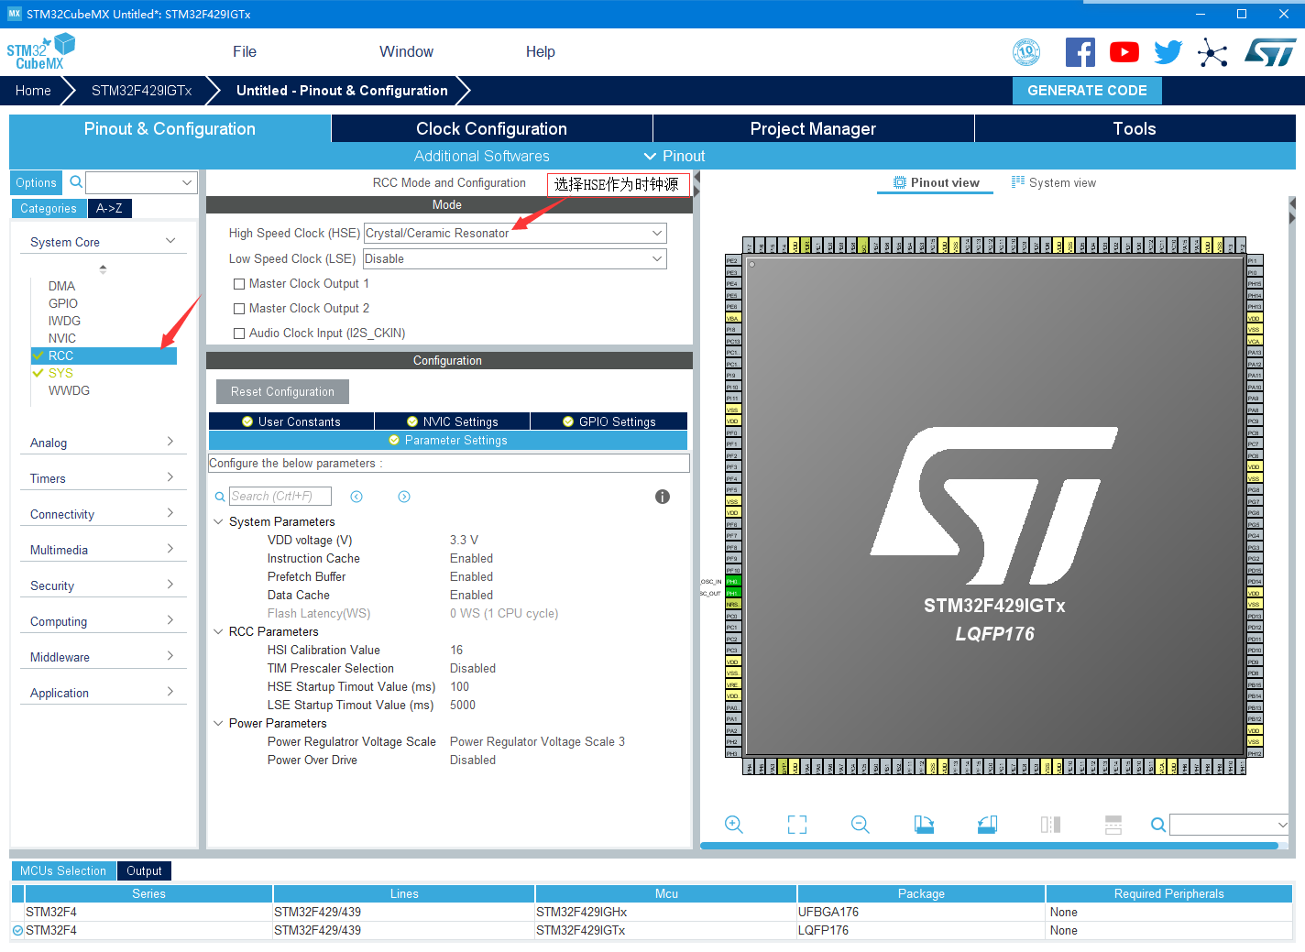
Task: Zoom in on the pinout view
Action: (734, 825)
